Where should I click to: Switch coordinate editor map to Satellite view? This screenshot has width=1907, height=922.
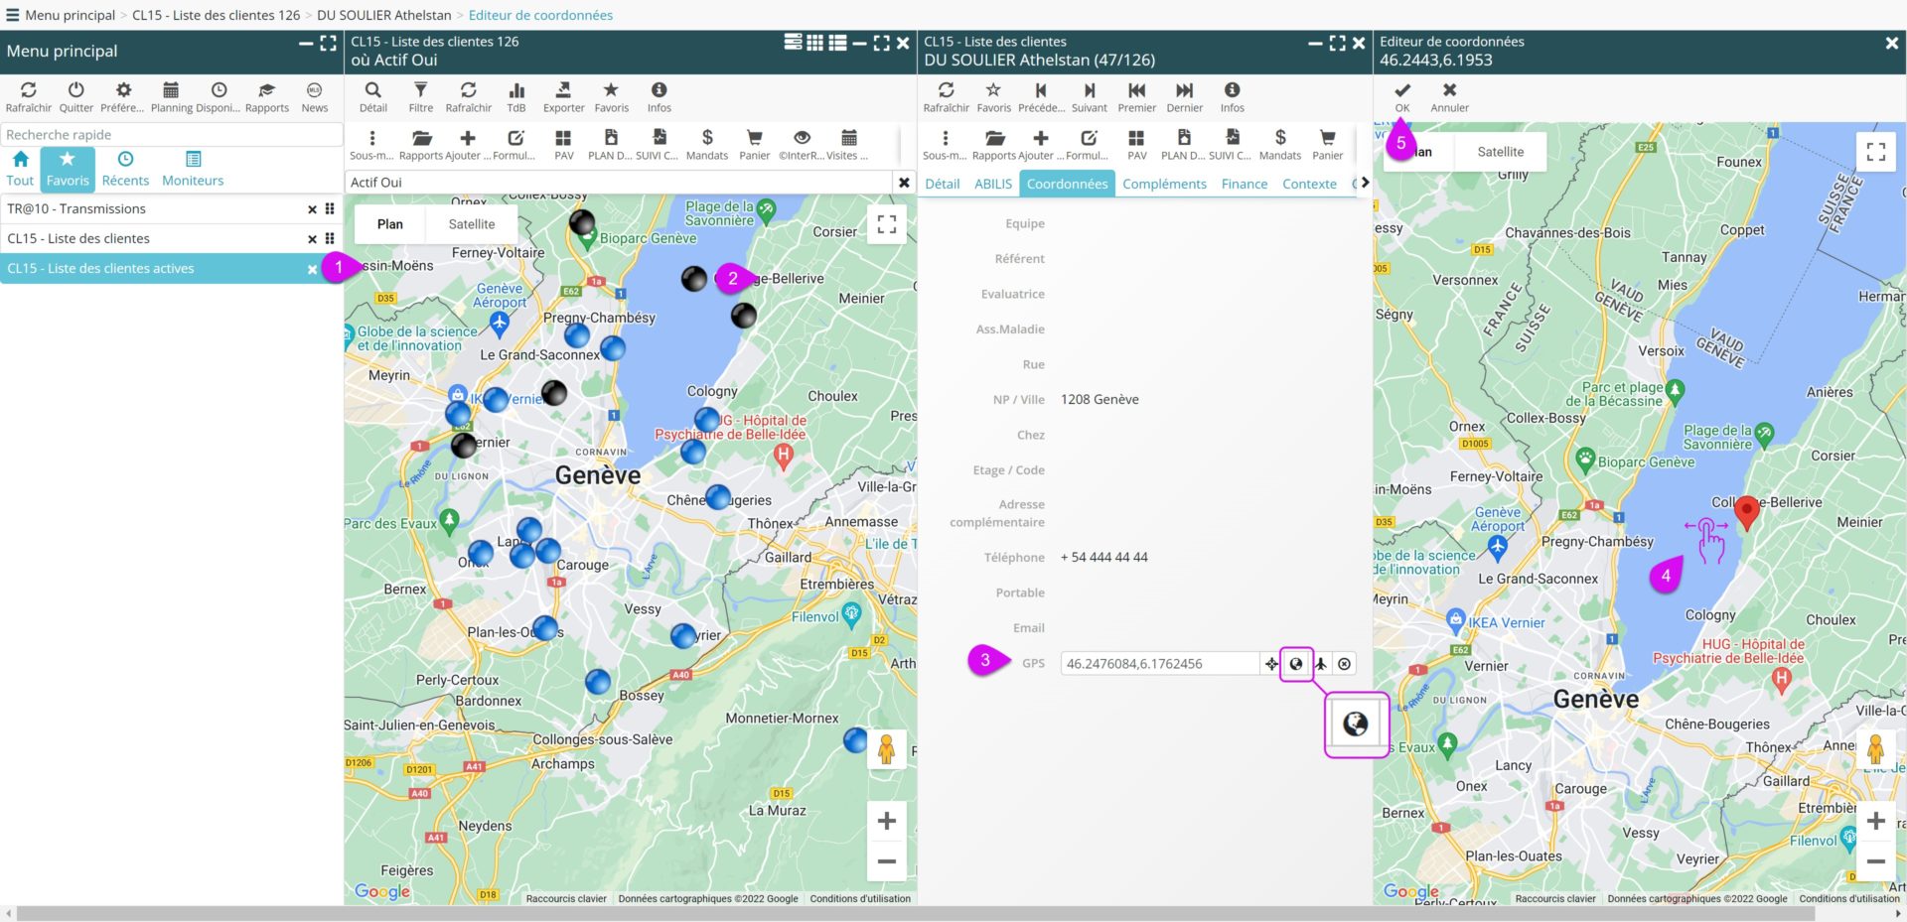[x=1500, y=152]
